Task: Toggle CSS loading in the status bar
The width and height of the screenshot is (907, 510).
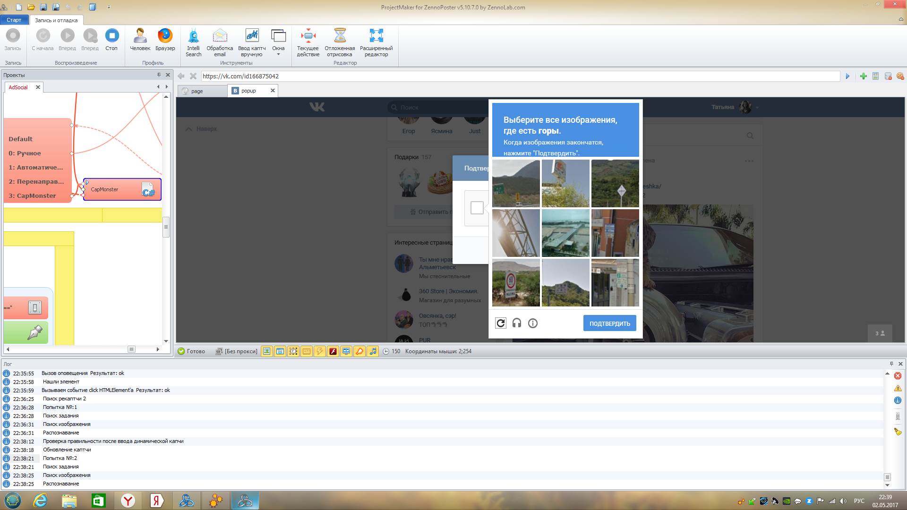Action: coord(307,351)
